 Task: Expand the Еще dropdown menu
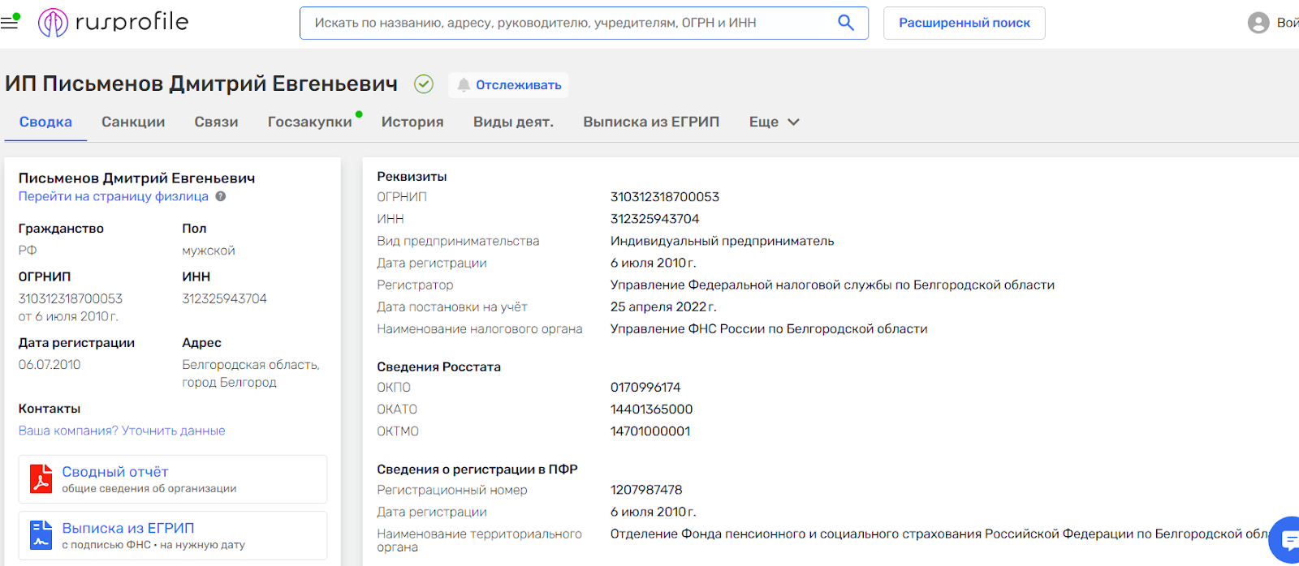(x=774, y=122)
